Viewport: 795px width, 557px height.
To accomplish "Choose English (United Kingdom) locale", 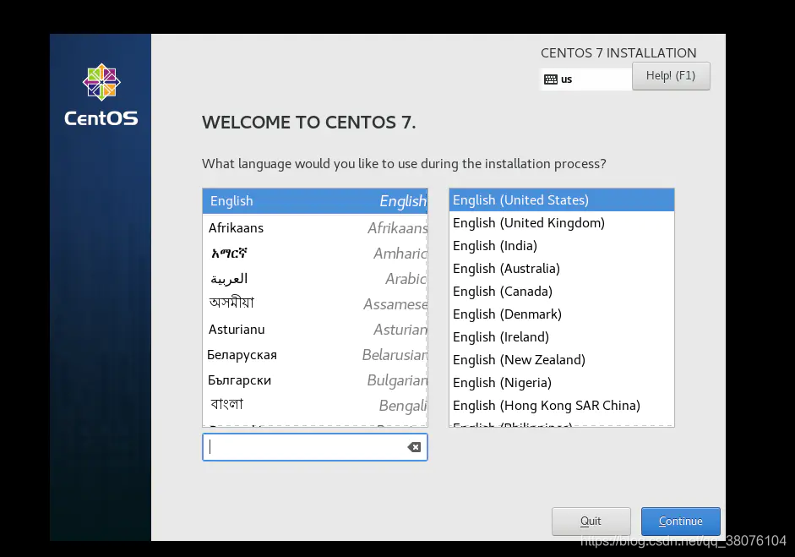I will click(561, 222).
